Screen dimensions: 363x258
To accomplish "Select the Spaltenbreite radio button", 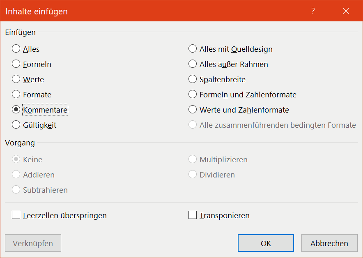I will click(x=193, y=79).
